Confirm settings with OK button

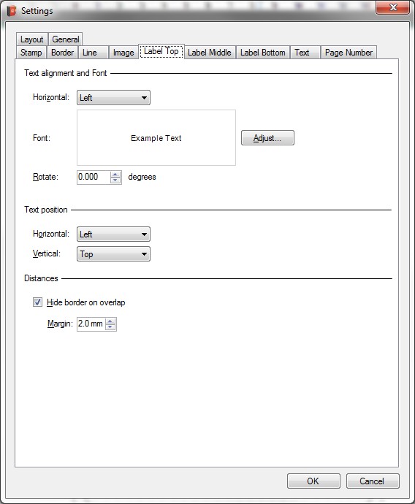[x=313, y=481]
